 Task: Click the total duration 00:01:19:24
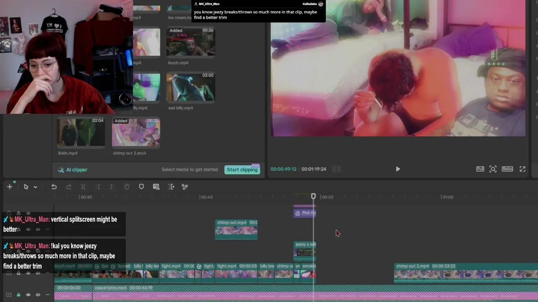click(x=314, y=169)
